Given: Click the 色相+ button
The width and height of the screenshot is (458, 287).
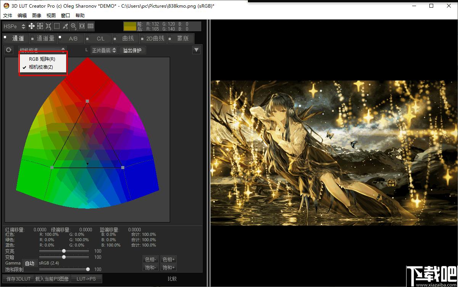Looking at the screenshot, I should coord(169,260).
